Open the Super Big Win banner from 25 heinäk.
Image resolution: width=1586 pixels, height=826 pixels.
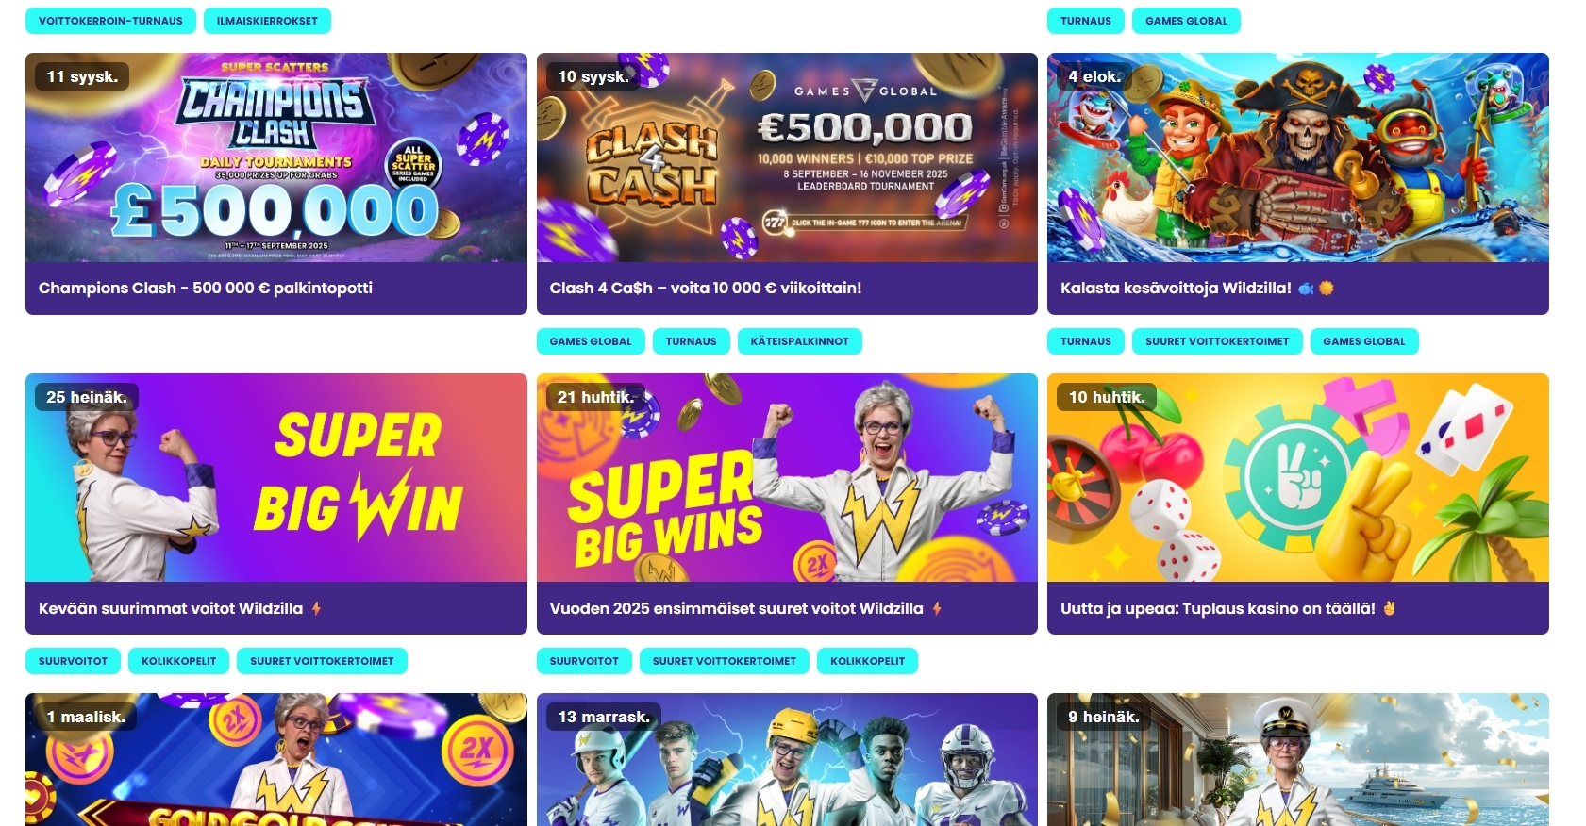pyautogui.click(x=275, y=477)
